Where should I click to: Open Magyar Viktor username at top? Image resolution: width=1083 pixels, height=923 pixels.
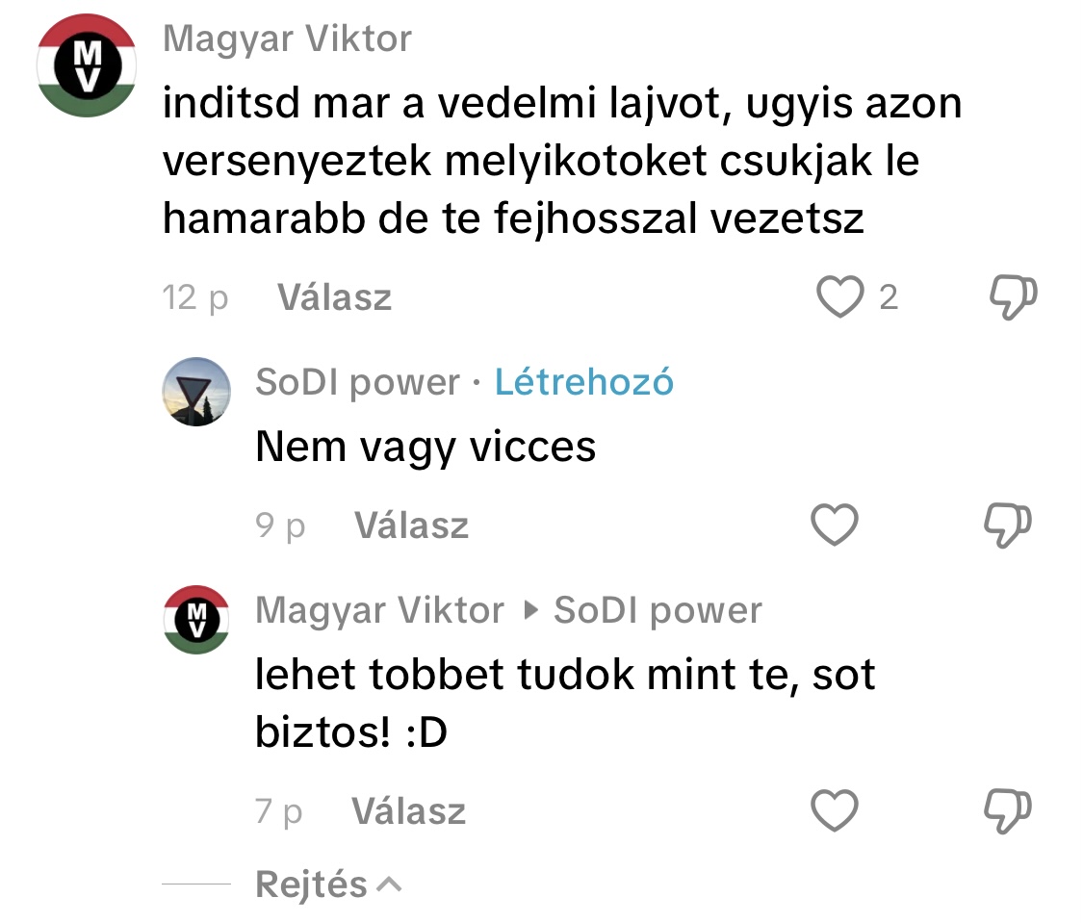tap(287, 38)
